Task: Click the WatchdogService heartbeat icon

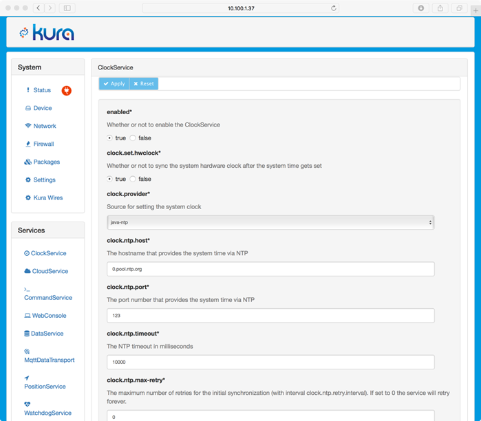Action: [27, 404]
